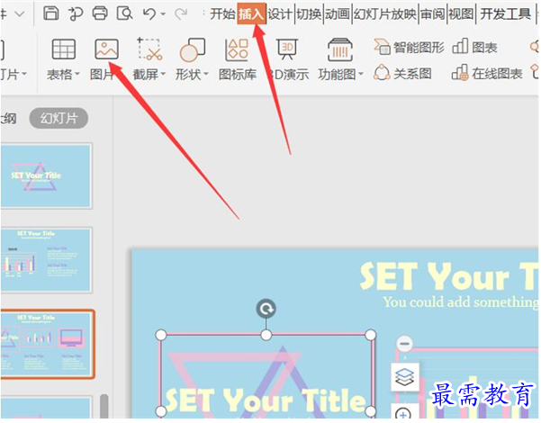Viewport: 541px width, 423px height.
Task: Click the 3D演示 icon
Action: coord(288,49)
